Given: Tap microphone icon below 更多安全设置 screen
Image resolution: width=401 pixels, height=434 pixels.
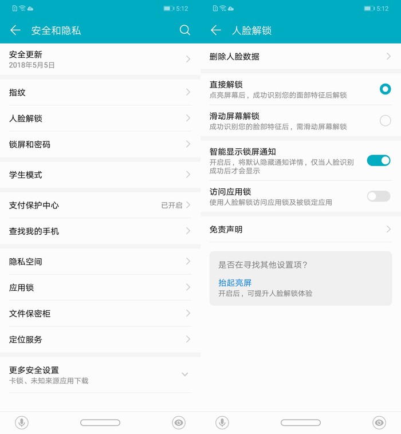Looking at the screenshot, I should pyautogui.click(x=21, y=423).
